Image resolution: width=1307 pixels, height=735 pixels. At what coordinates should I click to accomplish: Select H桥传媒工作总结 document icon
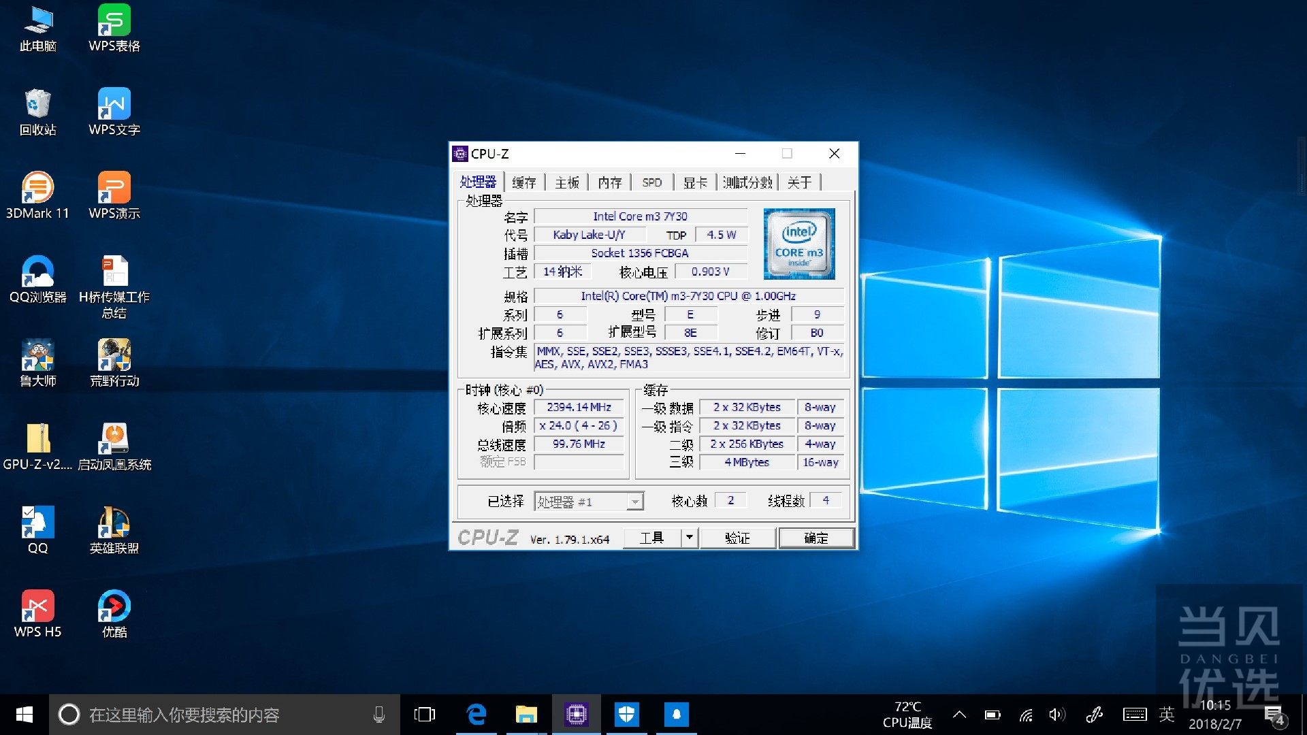pyautogui.click(x=114, y=287)
